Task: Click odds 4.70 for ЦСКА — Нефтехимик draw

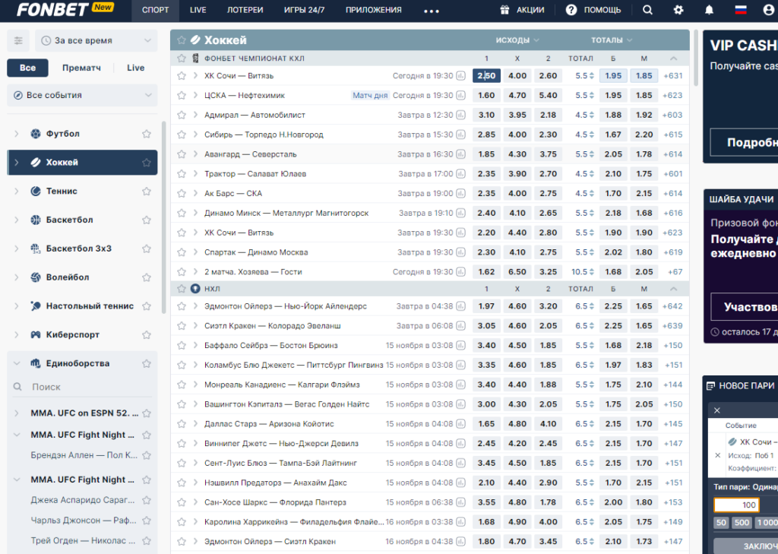Action: [517, 95]
